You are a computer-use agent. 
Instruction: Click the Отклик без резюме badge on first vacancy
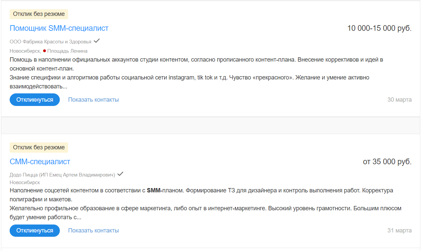(x=39, y=14)
